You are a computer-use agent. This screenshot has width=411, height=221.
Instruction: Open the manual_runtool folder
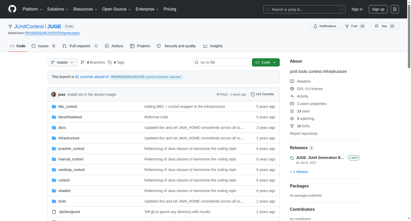[71, 159]
